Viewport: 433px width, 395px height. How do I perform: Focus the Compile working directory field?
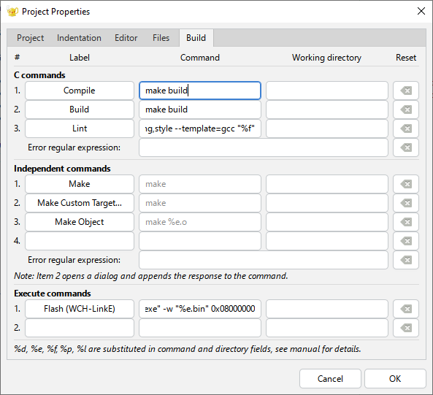pyautogui.click(x=327, y=91)
